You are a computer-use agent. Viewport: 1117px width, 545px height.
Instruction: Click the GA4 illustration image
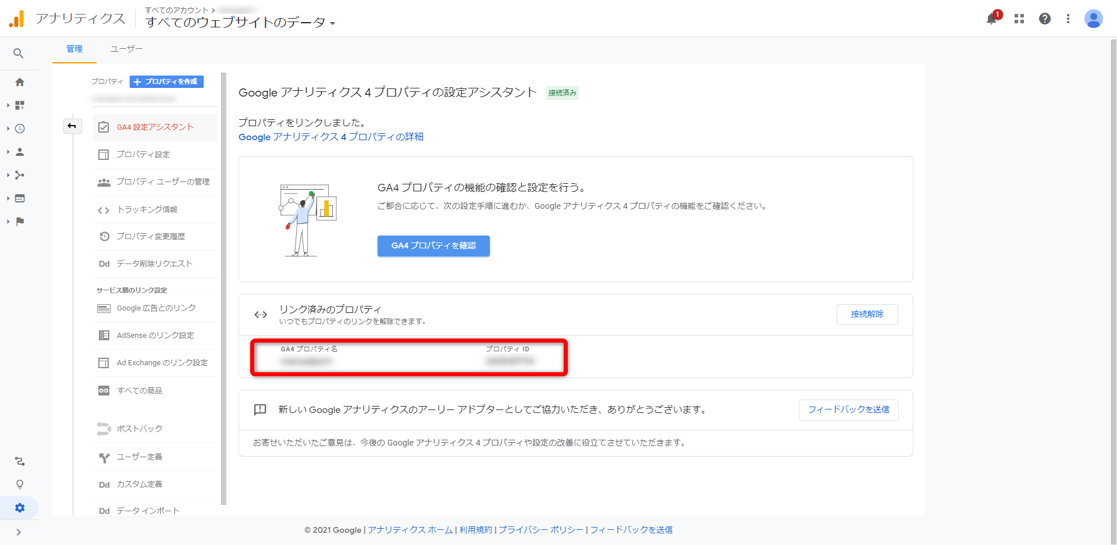[308, 220]
